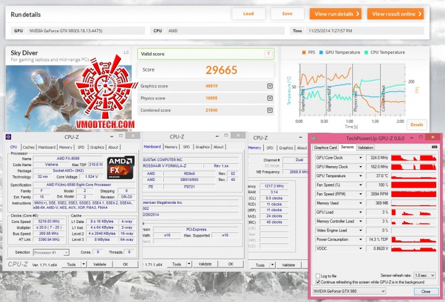This screenshot has height=302, width=445.
Task: Expand the Physics score details
Action: coord(270,98)
